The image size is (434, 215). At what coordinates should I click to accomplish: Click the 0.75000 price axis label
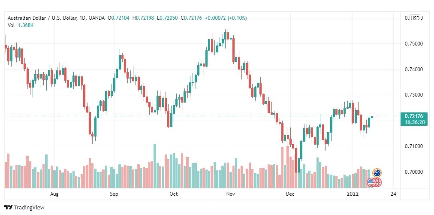pyautogui.click(x=412, y=44)
